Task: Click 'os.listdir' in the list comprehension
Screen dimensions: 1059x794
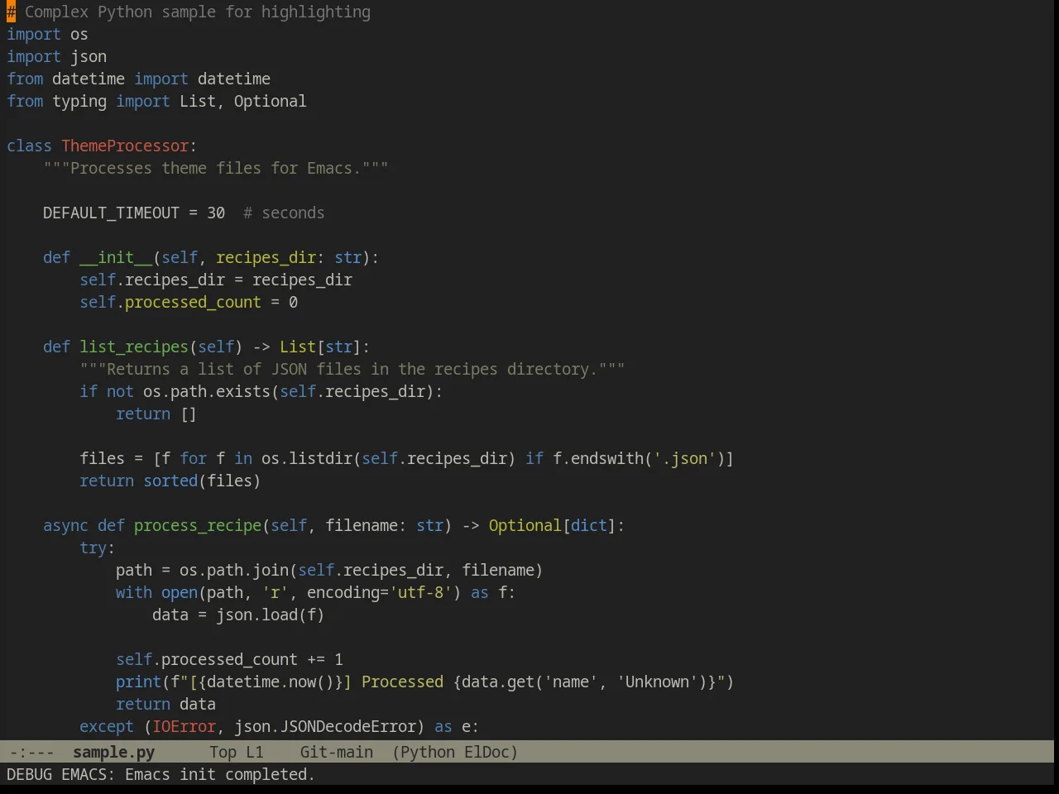Action: [307, 458]
